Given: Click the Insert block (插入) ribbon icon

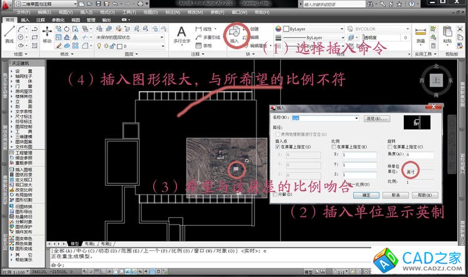Looking at the screenshot, I should (234, 35).
